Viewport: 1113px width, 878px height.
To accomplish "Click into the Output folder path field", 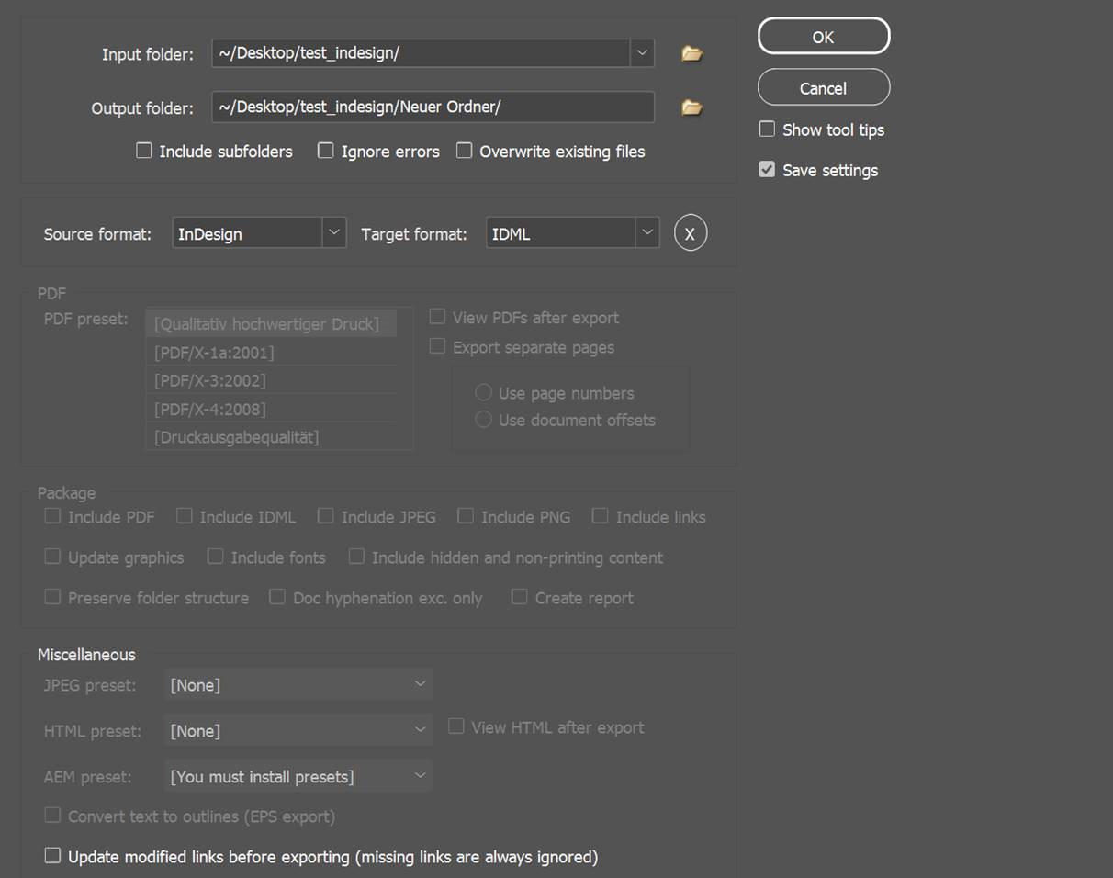I will pos(432,107).
